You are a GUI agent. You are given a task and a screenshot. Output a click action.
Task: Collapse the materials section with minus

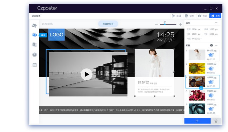click(216, 45)
